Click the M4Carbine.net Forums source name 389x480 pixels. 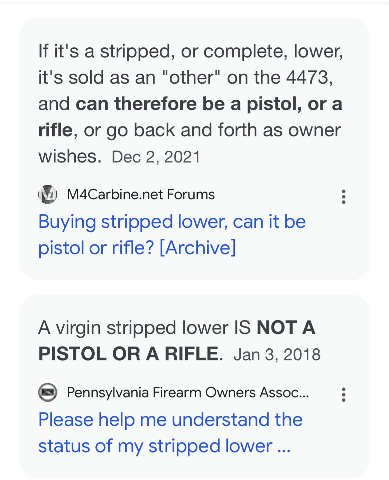tap(141, 195)
